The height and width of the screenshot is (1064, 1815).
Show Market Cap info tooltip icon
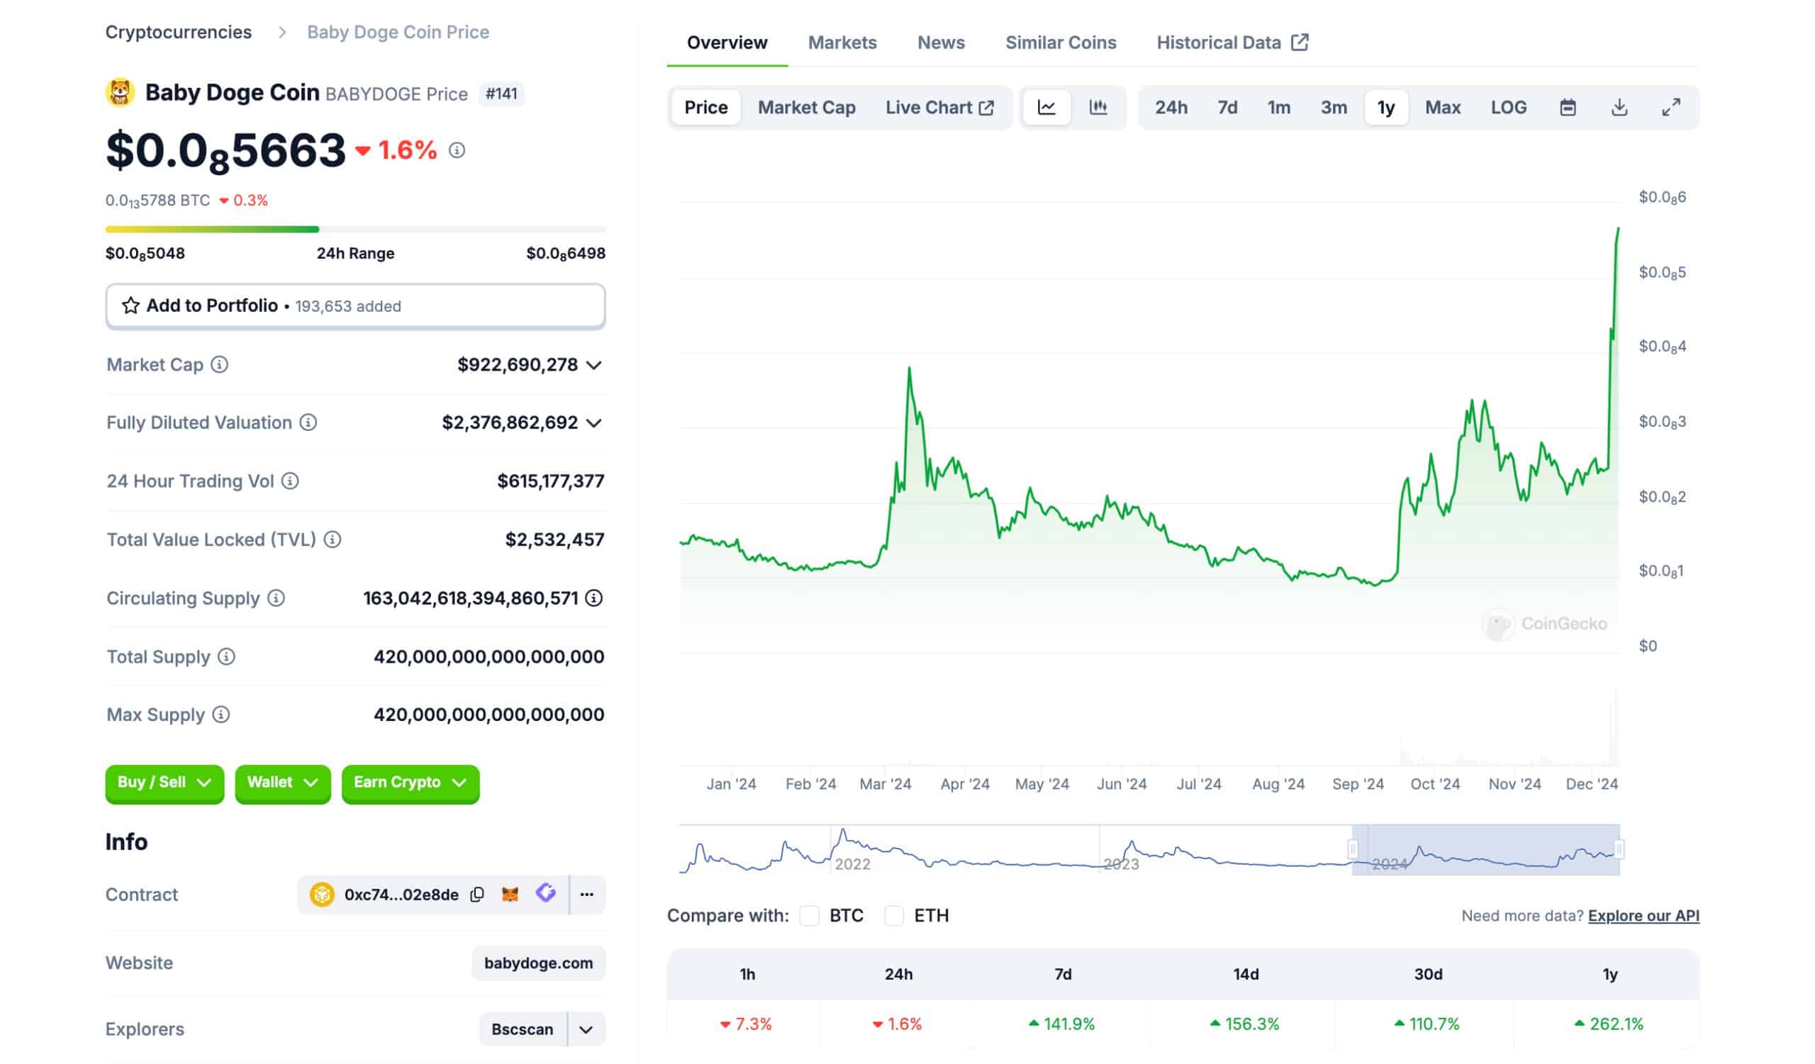pyautogui.click(x=220, y=364)
